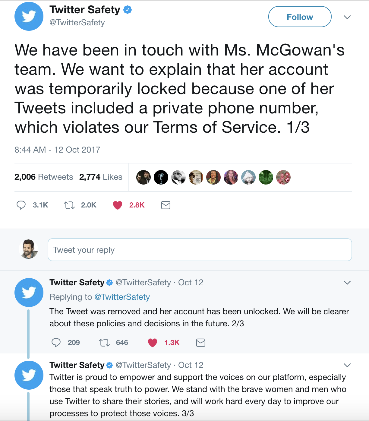Type in the Tweet your reply field
This screenshot has height=421, width=369.
(200, 250)
